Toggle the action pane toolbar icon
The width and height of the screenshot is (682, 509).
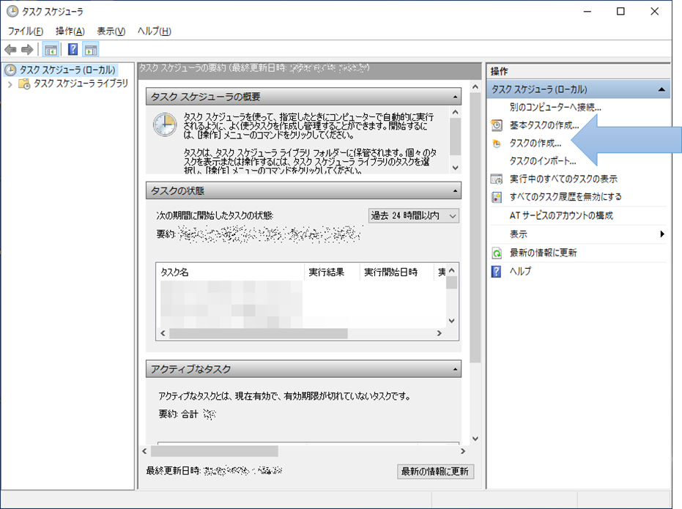pyautogui.click(x=91, y=50)
